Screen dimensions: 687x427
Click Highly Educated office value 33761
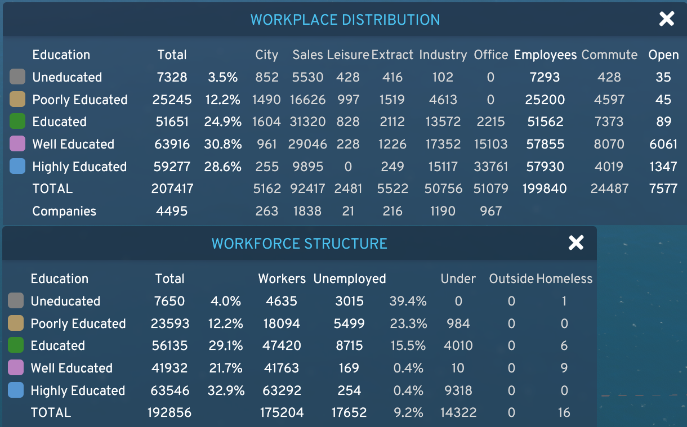click(x=491, y=167)
